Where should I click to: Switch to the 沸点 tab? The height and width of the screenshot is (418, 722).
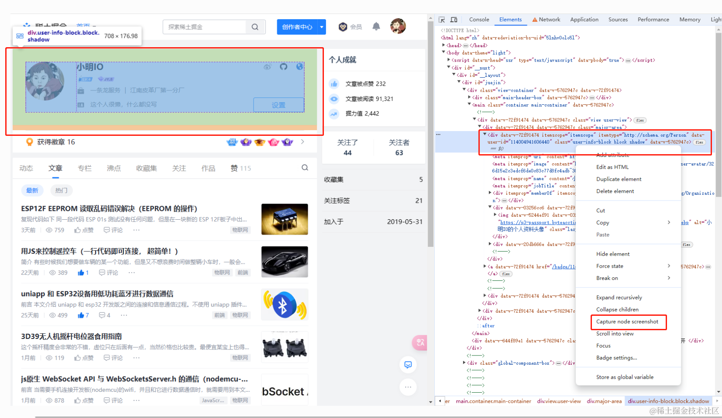(114, 168)
